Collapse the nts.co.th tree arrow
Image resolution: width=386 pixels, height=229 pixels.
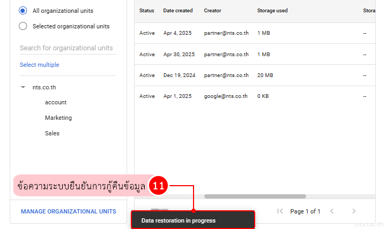coord(23,87)
